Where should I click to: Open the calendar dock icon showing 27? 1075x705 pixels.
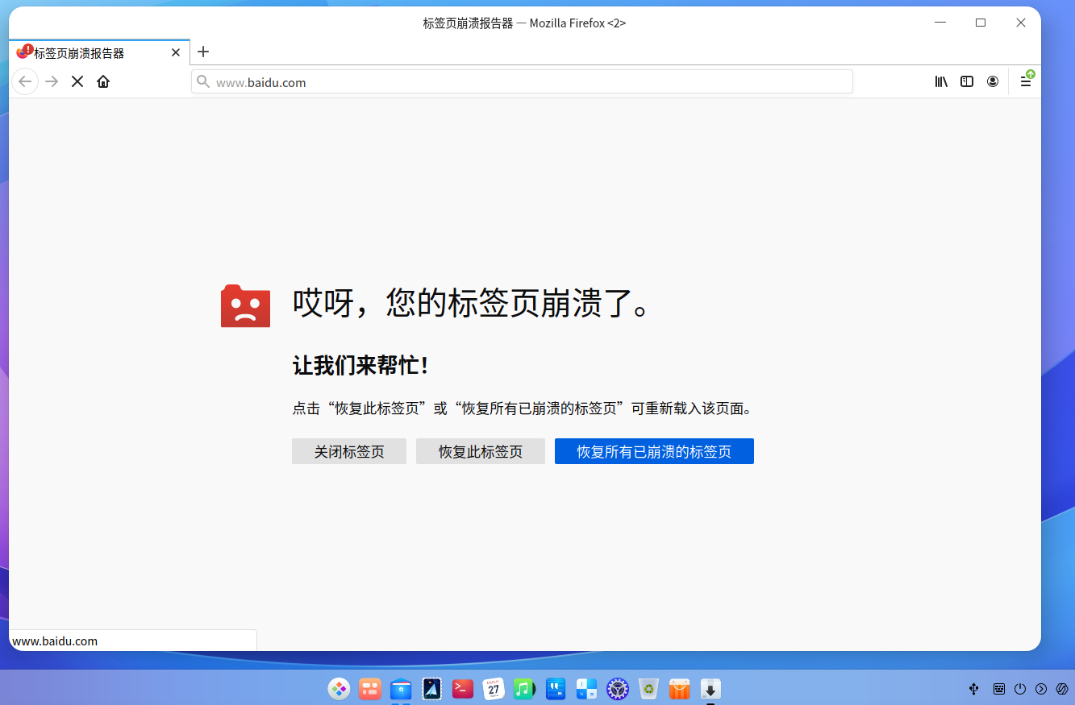point(494,689)
